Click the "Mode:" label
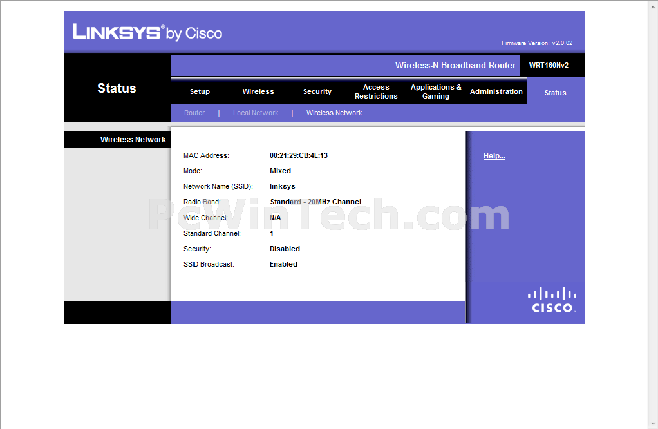This screenshot has height=429, width=658. pos(193,171)
